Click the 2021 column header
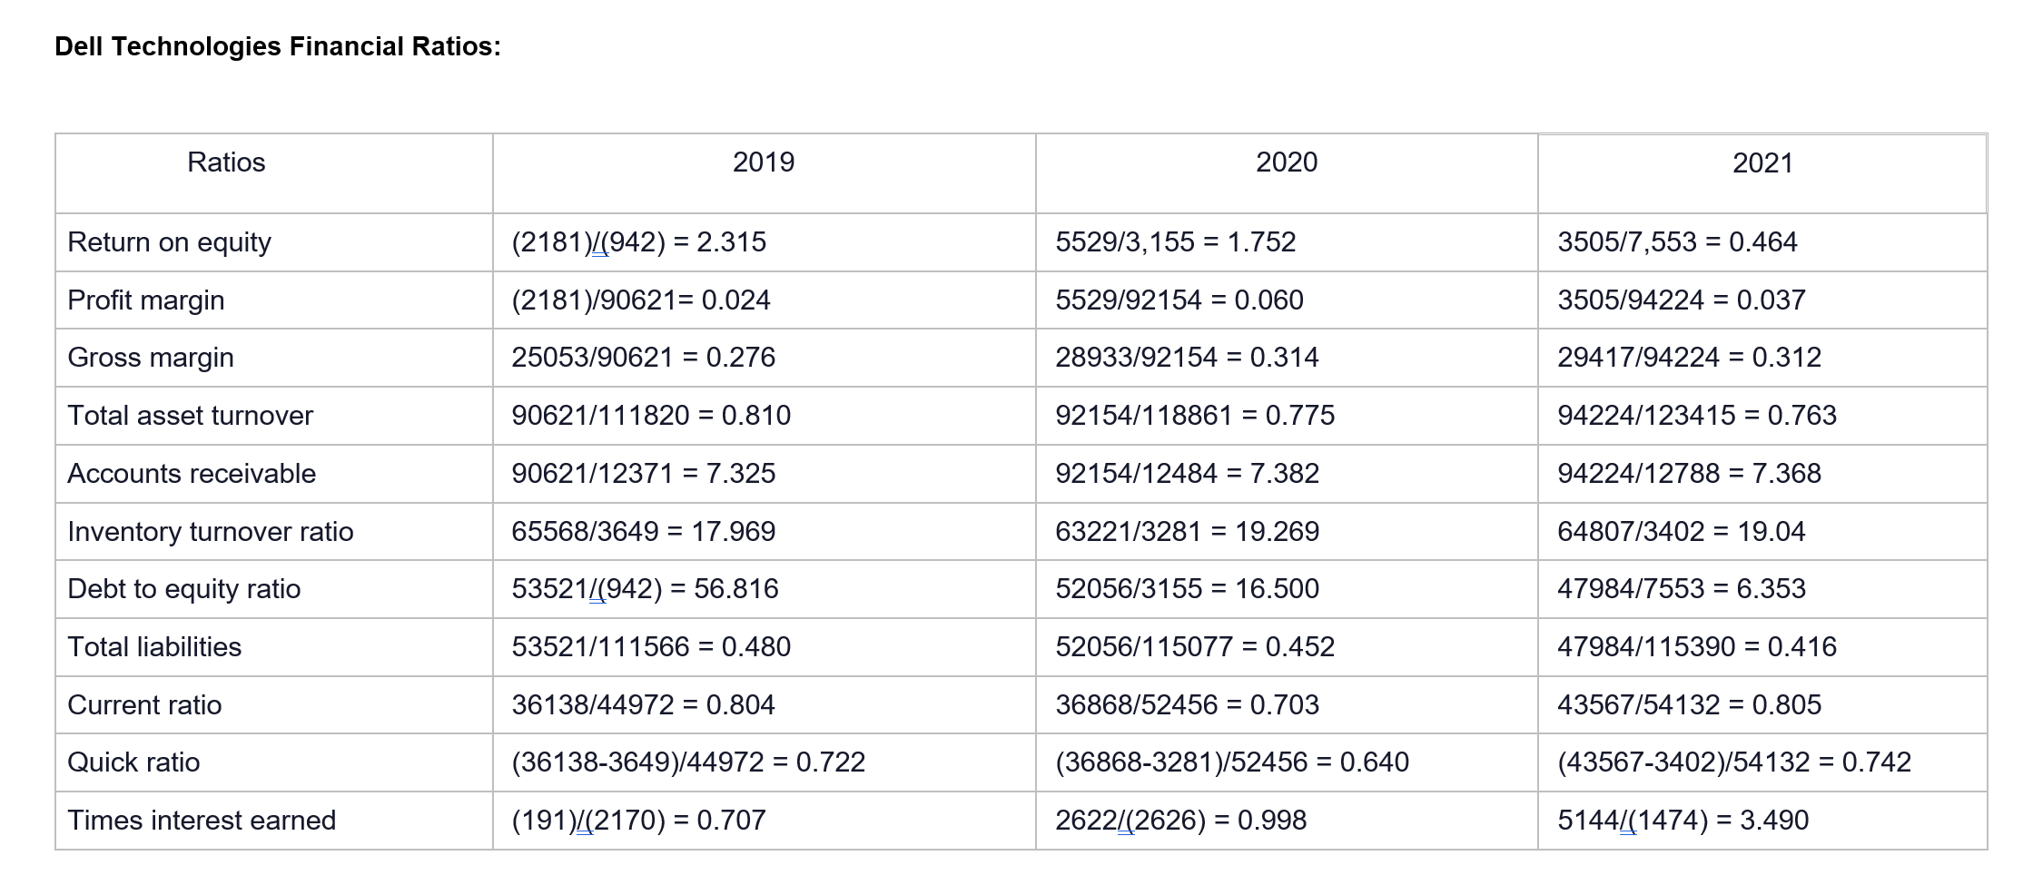The height and width of the screenshot is (885, 2023). (x=1762, y=163)
